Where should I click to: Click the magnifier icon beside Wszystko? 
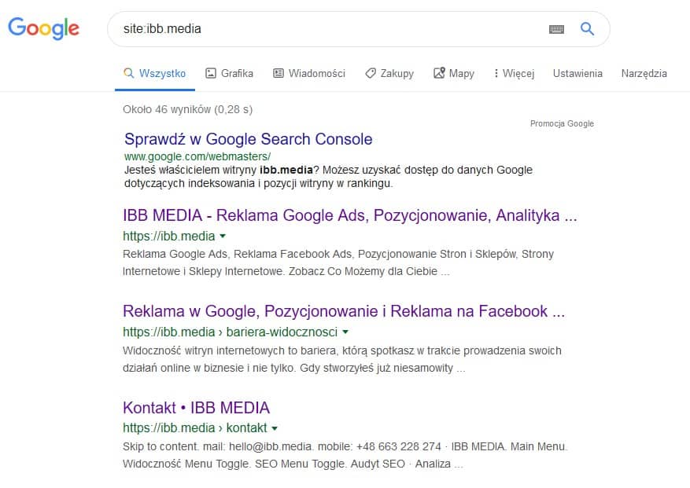128,72
